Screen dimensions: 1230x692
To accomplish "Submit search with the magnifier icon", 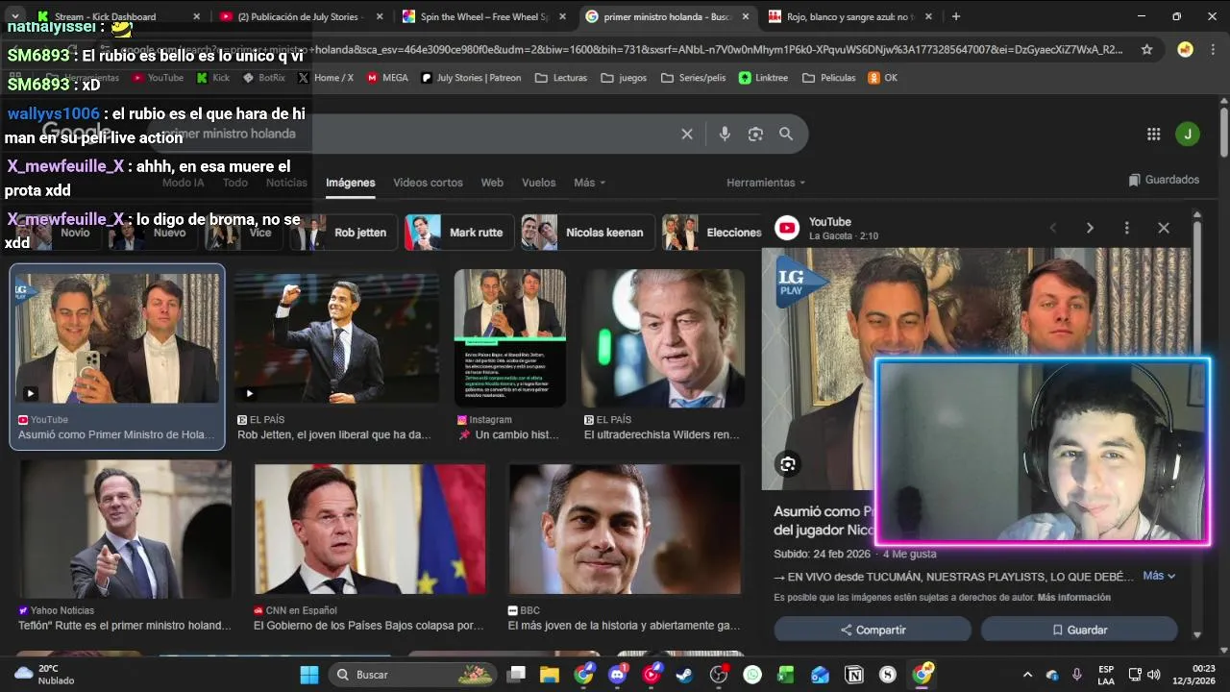I will point(786,135).
